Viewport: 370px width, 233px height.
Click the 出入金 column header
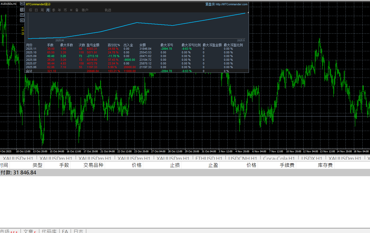128,45
